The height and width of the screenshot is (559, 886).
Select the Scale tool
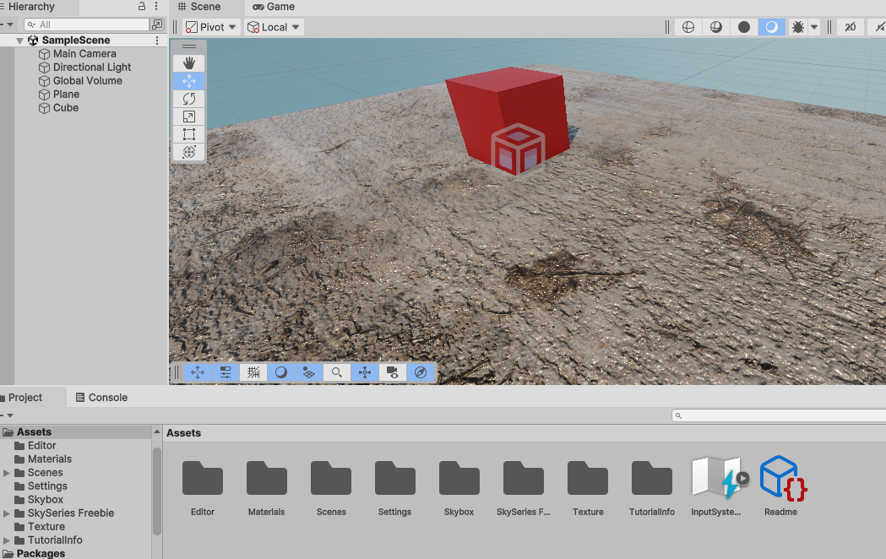tap(188, 117)
